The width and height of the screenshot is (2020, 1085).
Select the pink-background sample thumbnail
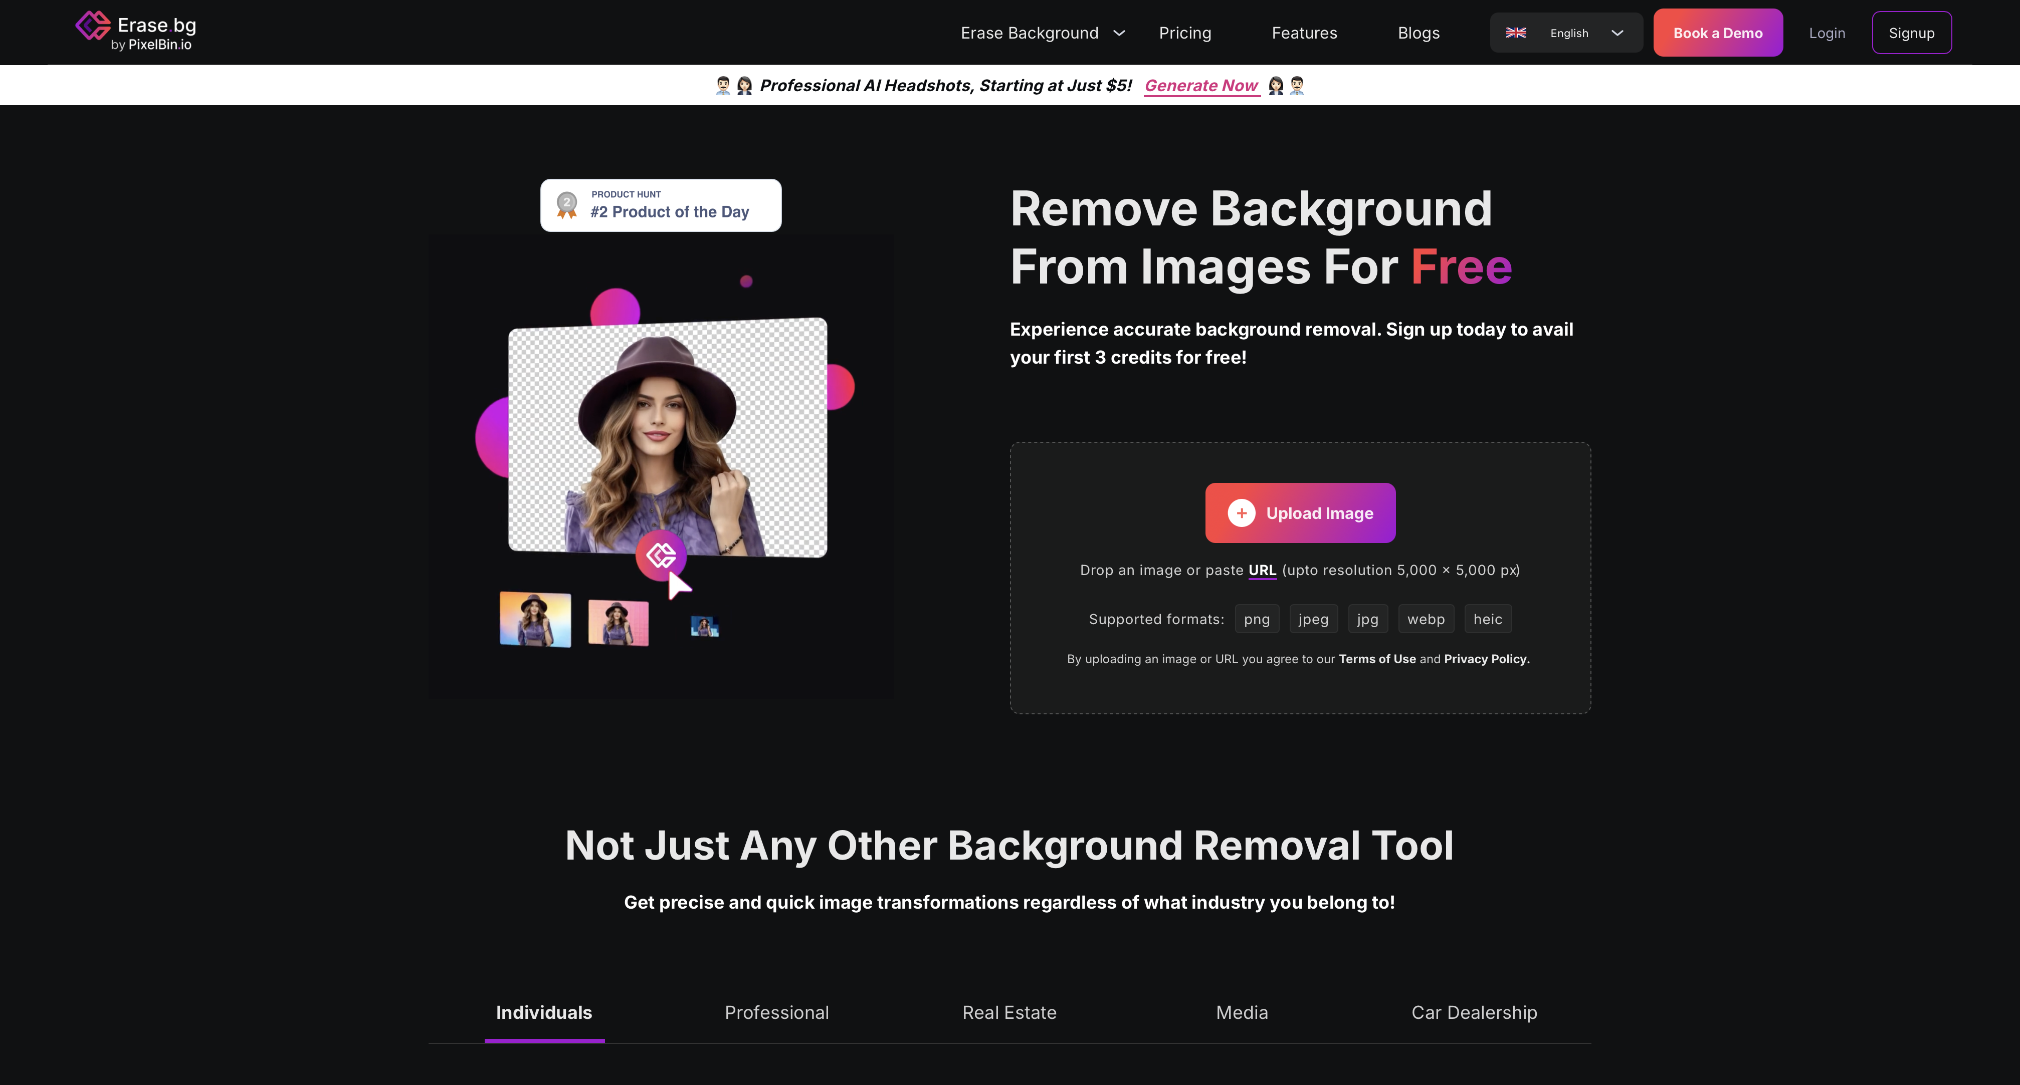click(x=618, y=623)
